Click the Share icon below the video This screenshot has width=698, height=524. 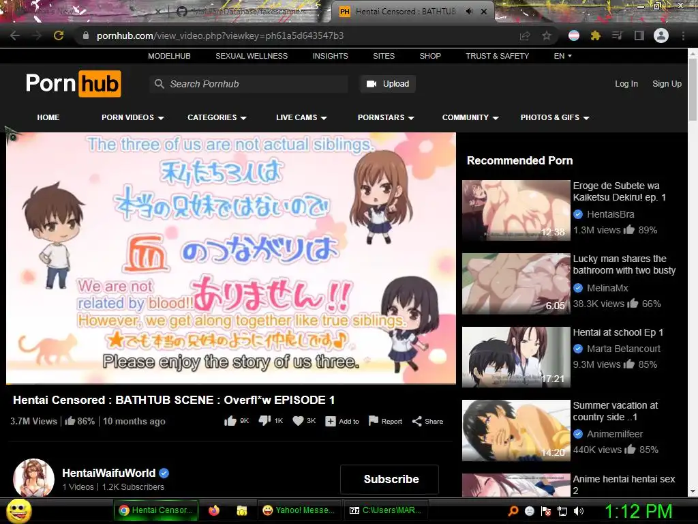[416, 422]
